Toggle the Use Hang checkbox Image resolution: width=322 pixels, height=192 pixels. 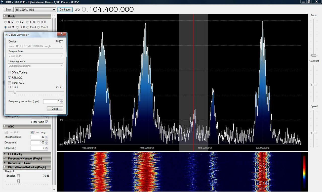pyautogui.click(x=32, y=132)
